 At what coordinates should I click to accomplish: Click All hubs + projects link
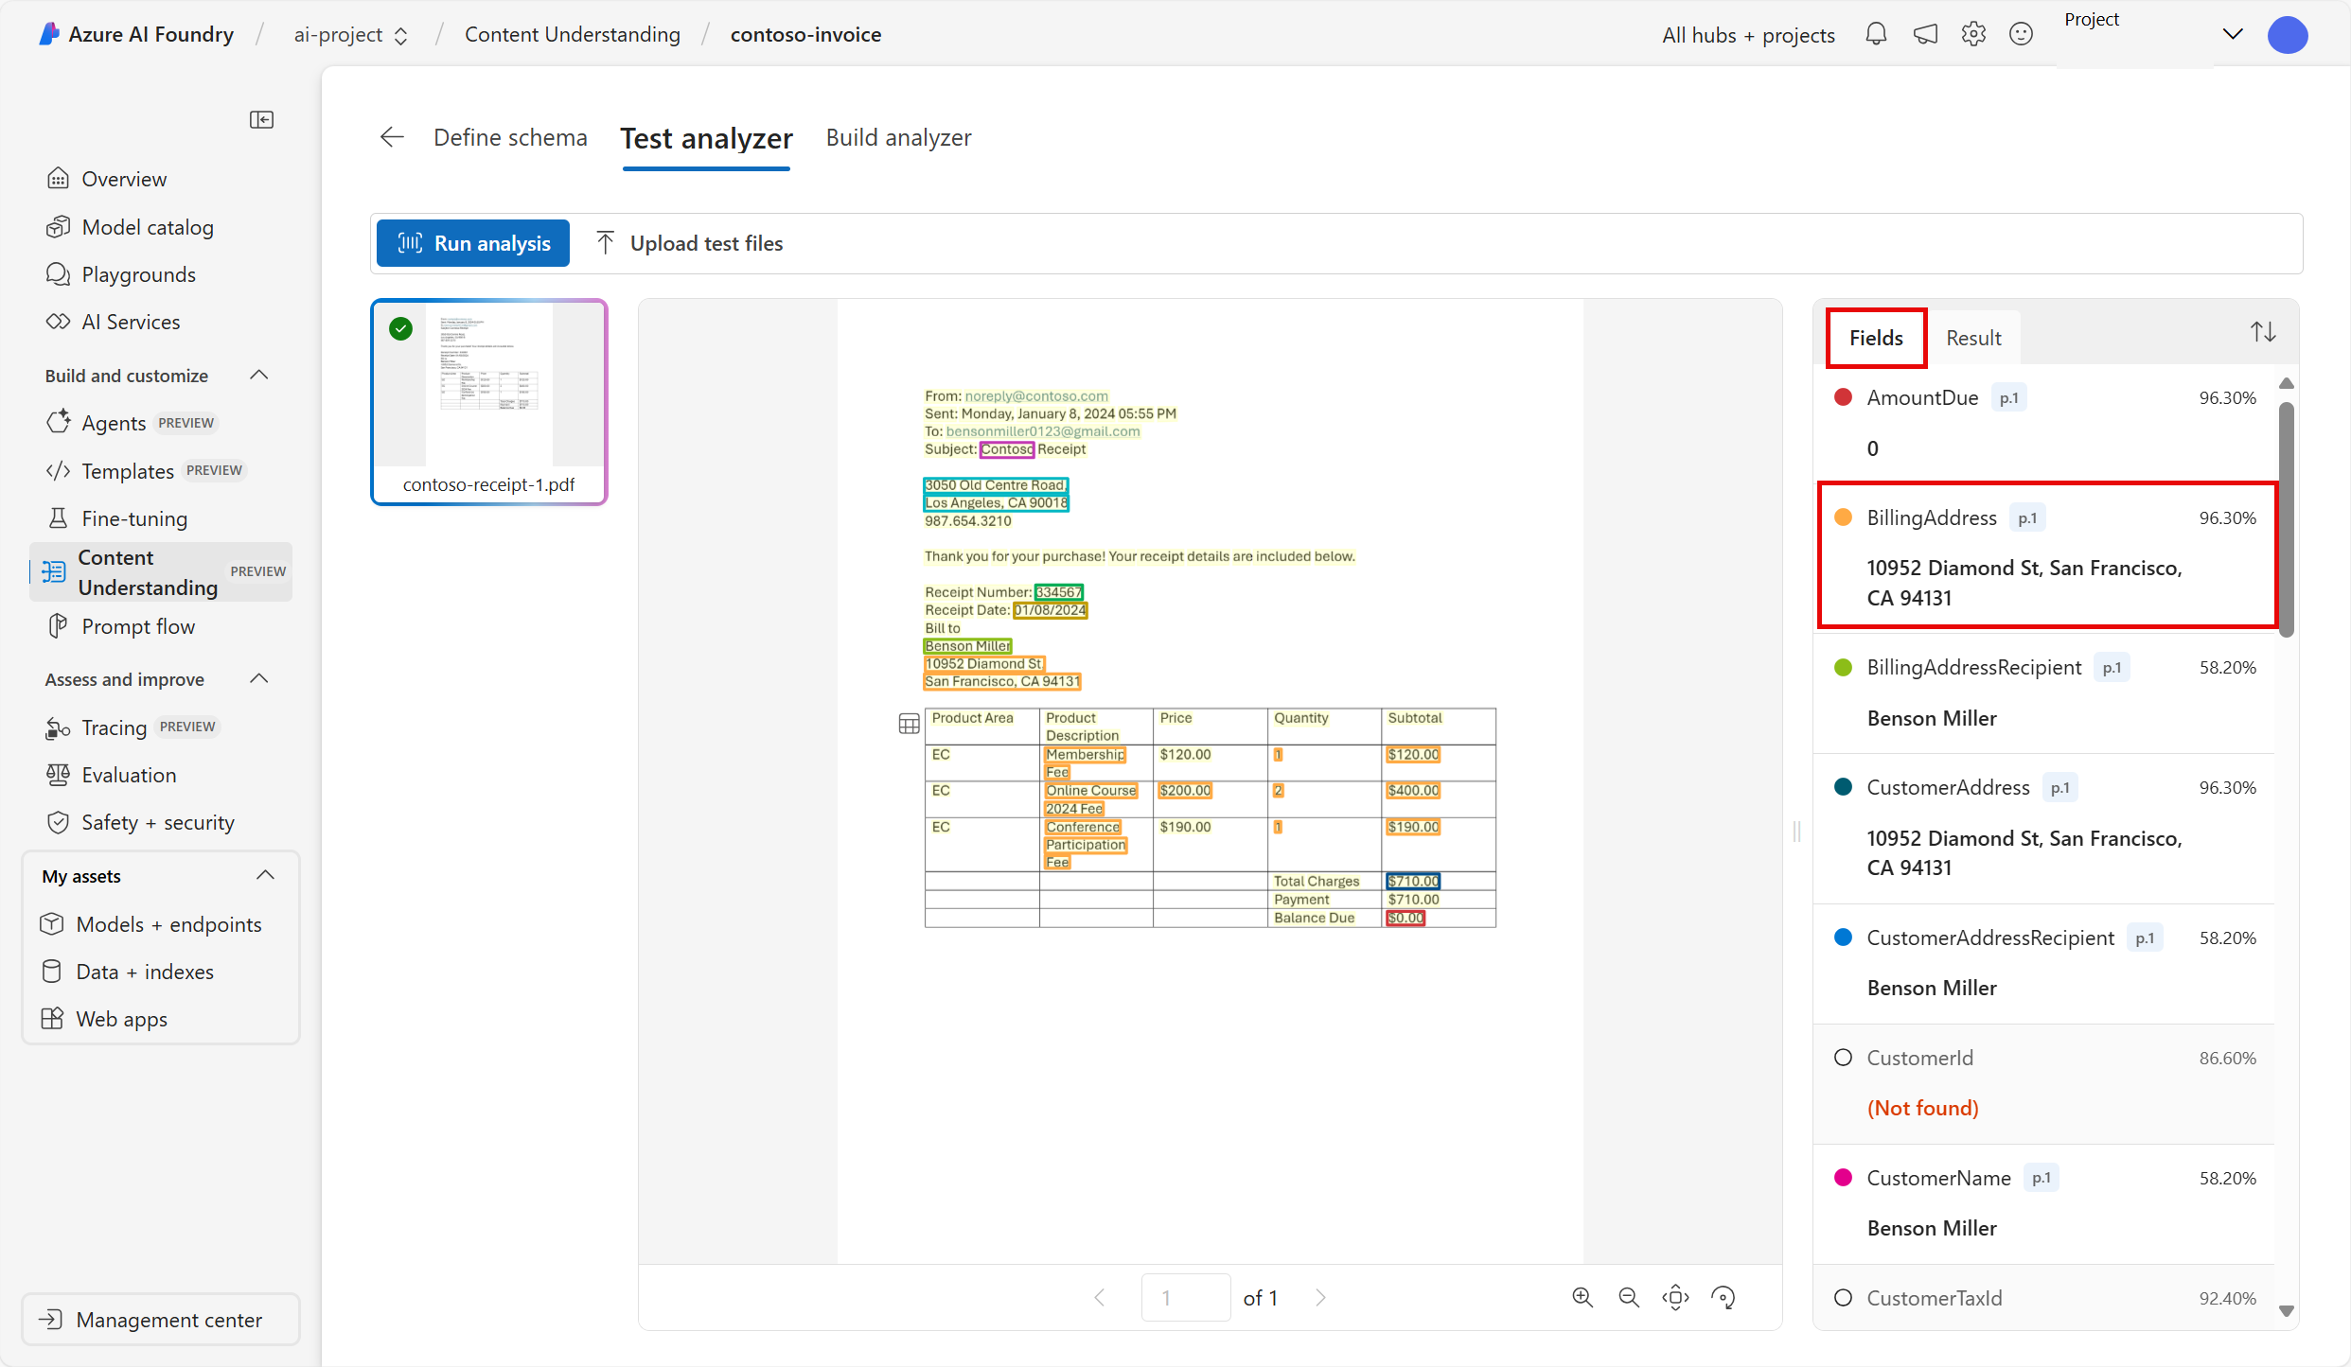[x=1748, y=35]
